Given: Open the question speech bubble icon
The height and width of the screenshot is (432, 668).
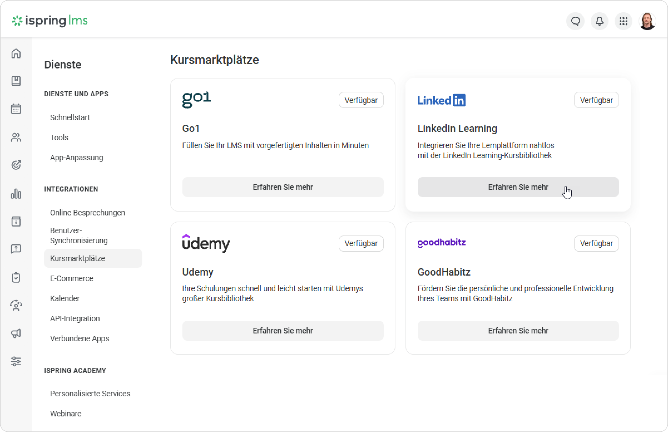Looking at the screenshot, I should (16, 249).
